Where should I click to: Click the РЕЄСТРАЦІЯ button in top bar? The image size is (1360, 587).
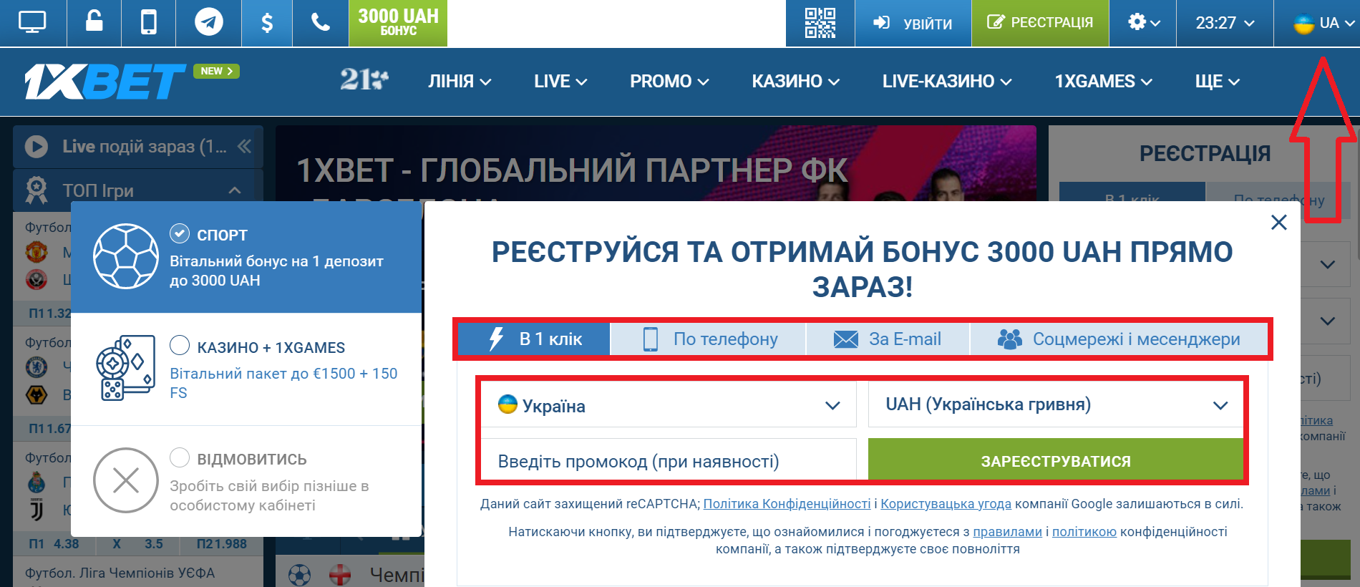click(x=1040, y=23)
